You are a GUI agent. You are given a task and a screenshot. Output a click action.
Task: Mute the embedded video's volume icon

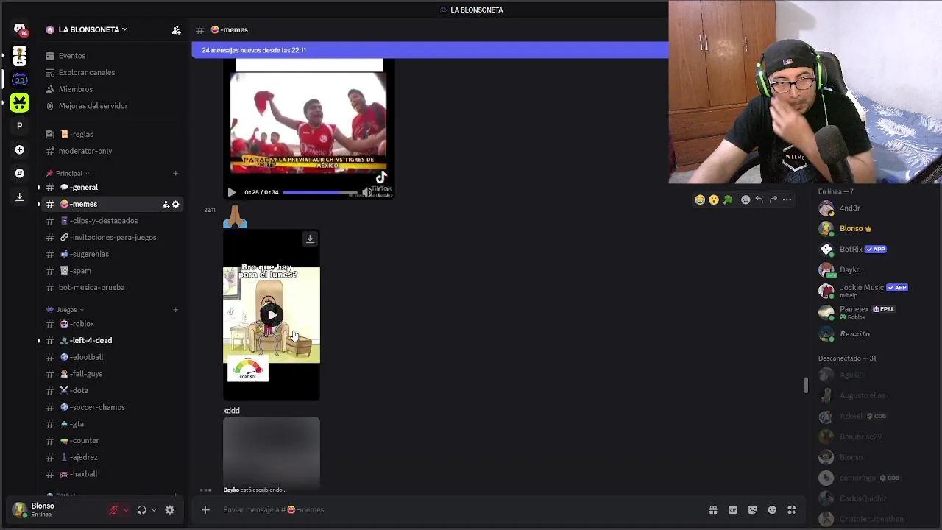(366, 192)
